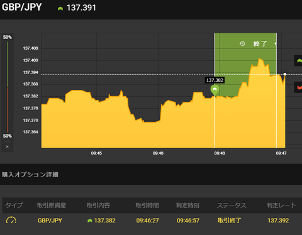
Task: Click the 判定レート column header
Action: 281,205
